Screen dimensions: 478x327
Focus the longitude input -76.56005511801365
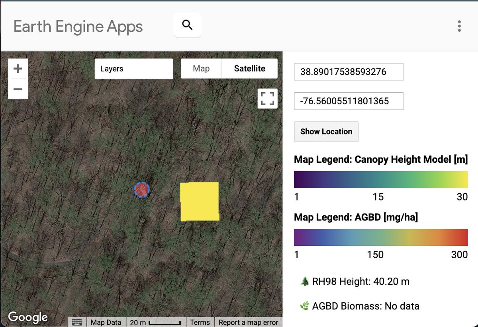(x=349, y=101)
